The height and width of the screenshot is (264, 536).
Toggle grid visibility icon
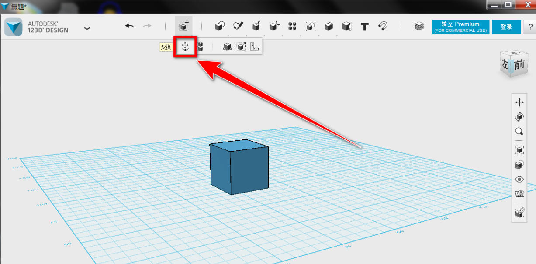(519, 194)
